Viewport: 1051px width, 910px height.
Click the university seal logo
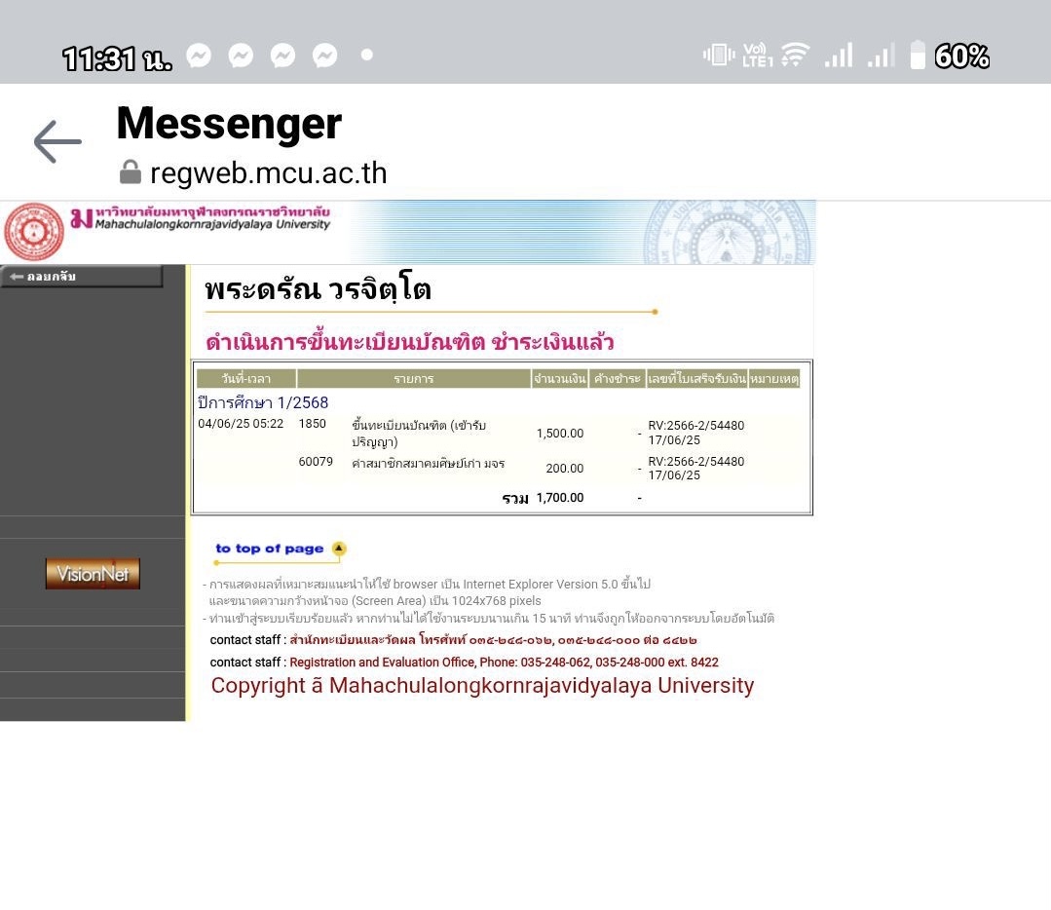tap(34, 232)
